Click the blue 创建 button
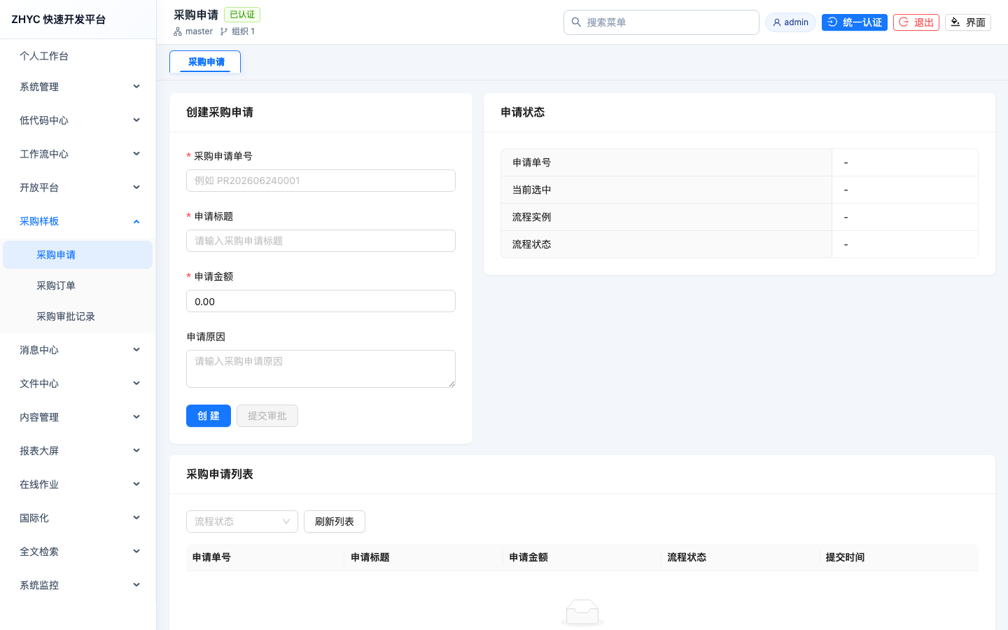 209,416
